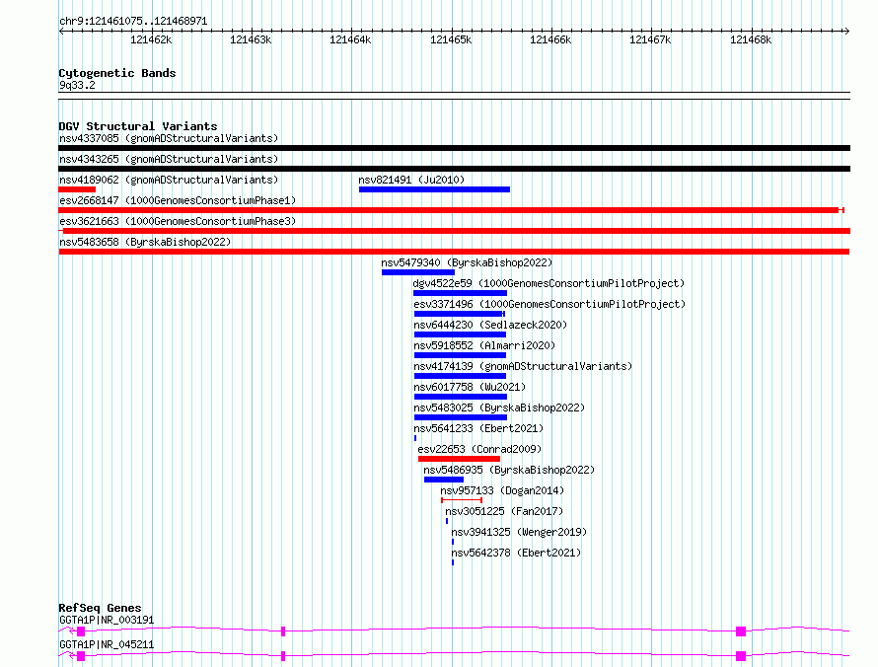This screenshot has width=878, height=667.
Task: Click the 121466k ruler mark
Action: point(551,39)
